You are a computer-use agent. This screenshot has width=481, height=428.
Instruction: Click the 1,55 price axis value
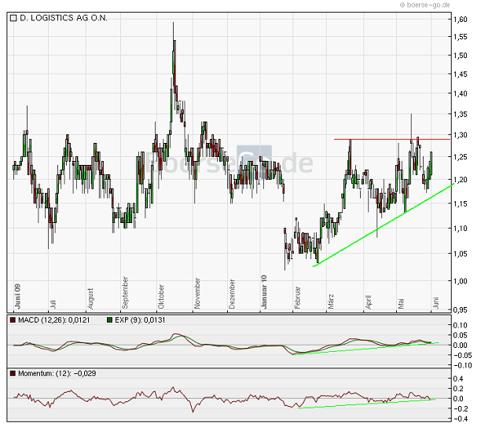point(461,37)
